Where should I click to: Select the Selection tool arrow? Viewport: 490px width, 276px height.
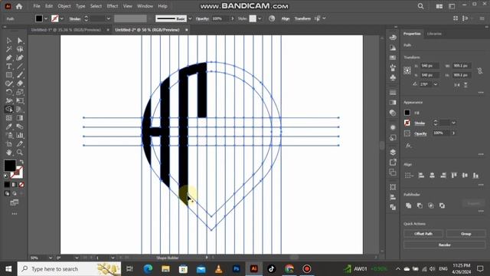click(8, 41)
